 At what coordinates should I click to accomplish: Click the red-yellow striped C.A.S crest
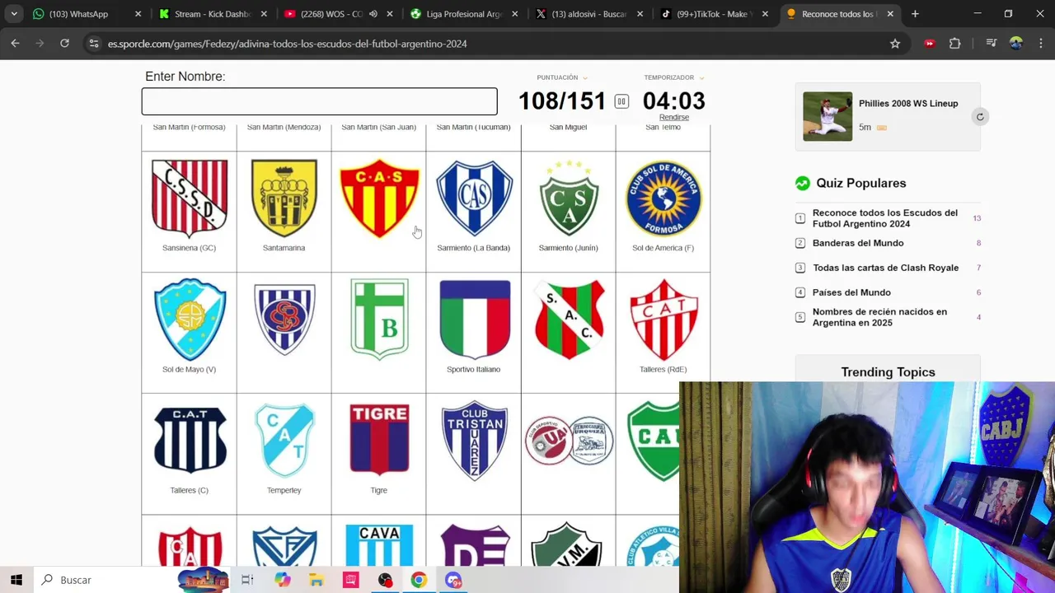(378, 198)
